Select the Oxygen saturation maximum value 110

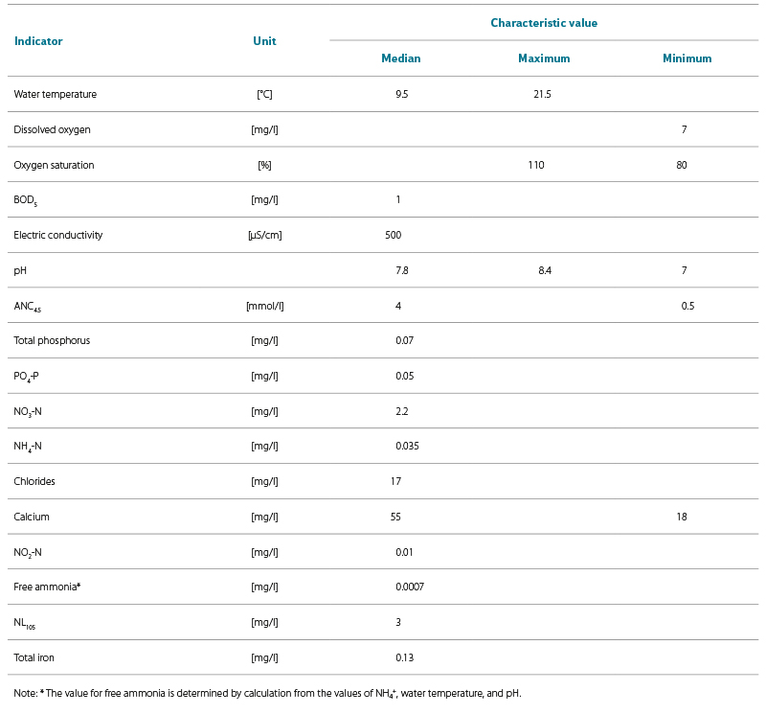535,165
